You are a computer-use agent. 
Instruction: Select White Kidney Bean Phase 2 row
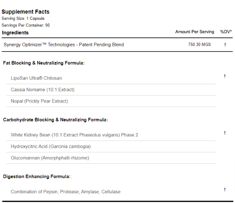tap(111, 135)
